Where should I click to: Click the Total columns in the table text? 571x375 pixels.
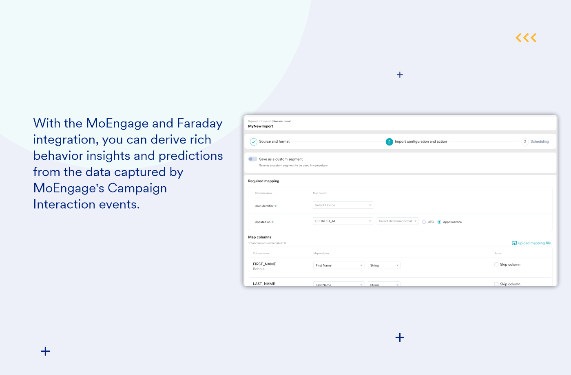point(267,243)
